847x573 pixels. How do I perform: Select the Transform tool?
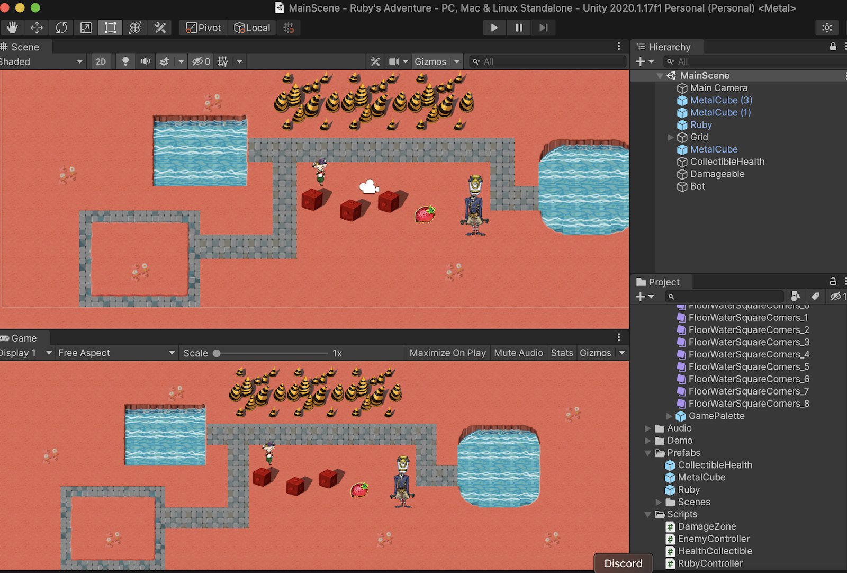click(x=135, y=28)
